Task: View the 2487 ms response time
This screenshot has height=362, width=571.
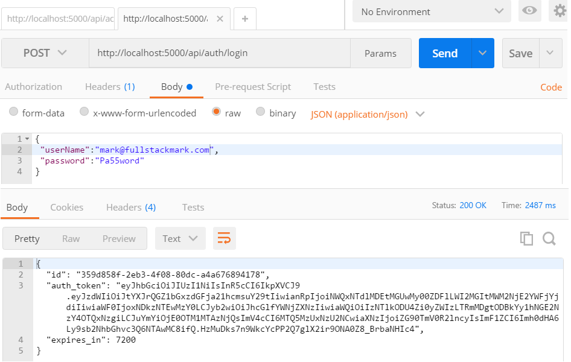Action: [x=540, y=205]
